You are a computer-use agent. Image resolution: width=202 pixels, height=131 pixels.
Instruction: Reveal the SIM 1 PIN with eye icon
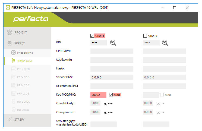(113, 43)
